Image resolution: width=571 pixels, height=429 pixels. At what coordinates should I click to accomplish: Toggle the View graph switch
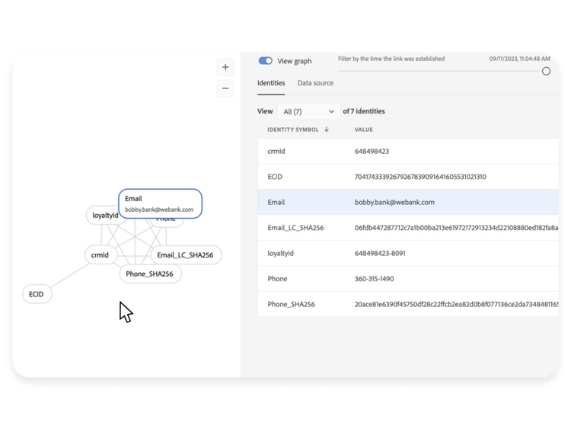click(265, 61)
